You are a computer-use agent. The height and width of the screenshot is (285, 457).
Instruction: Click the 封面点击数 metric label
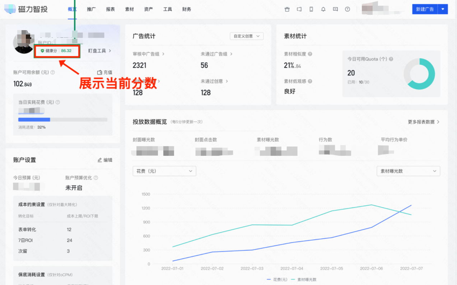click(x=206, y=140)
